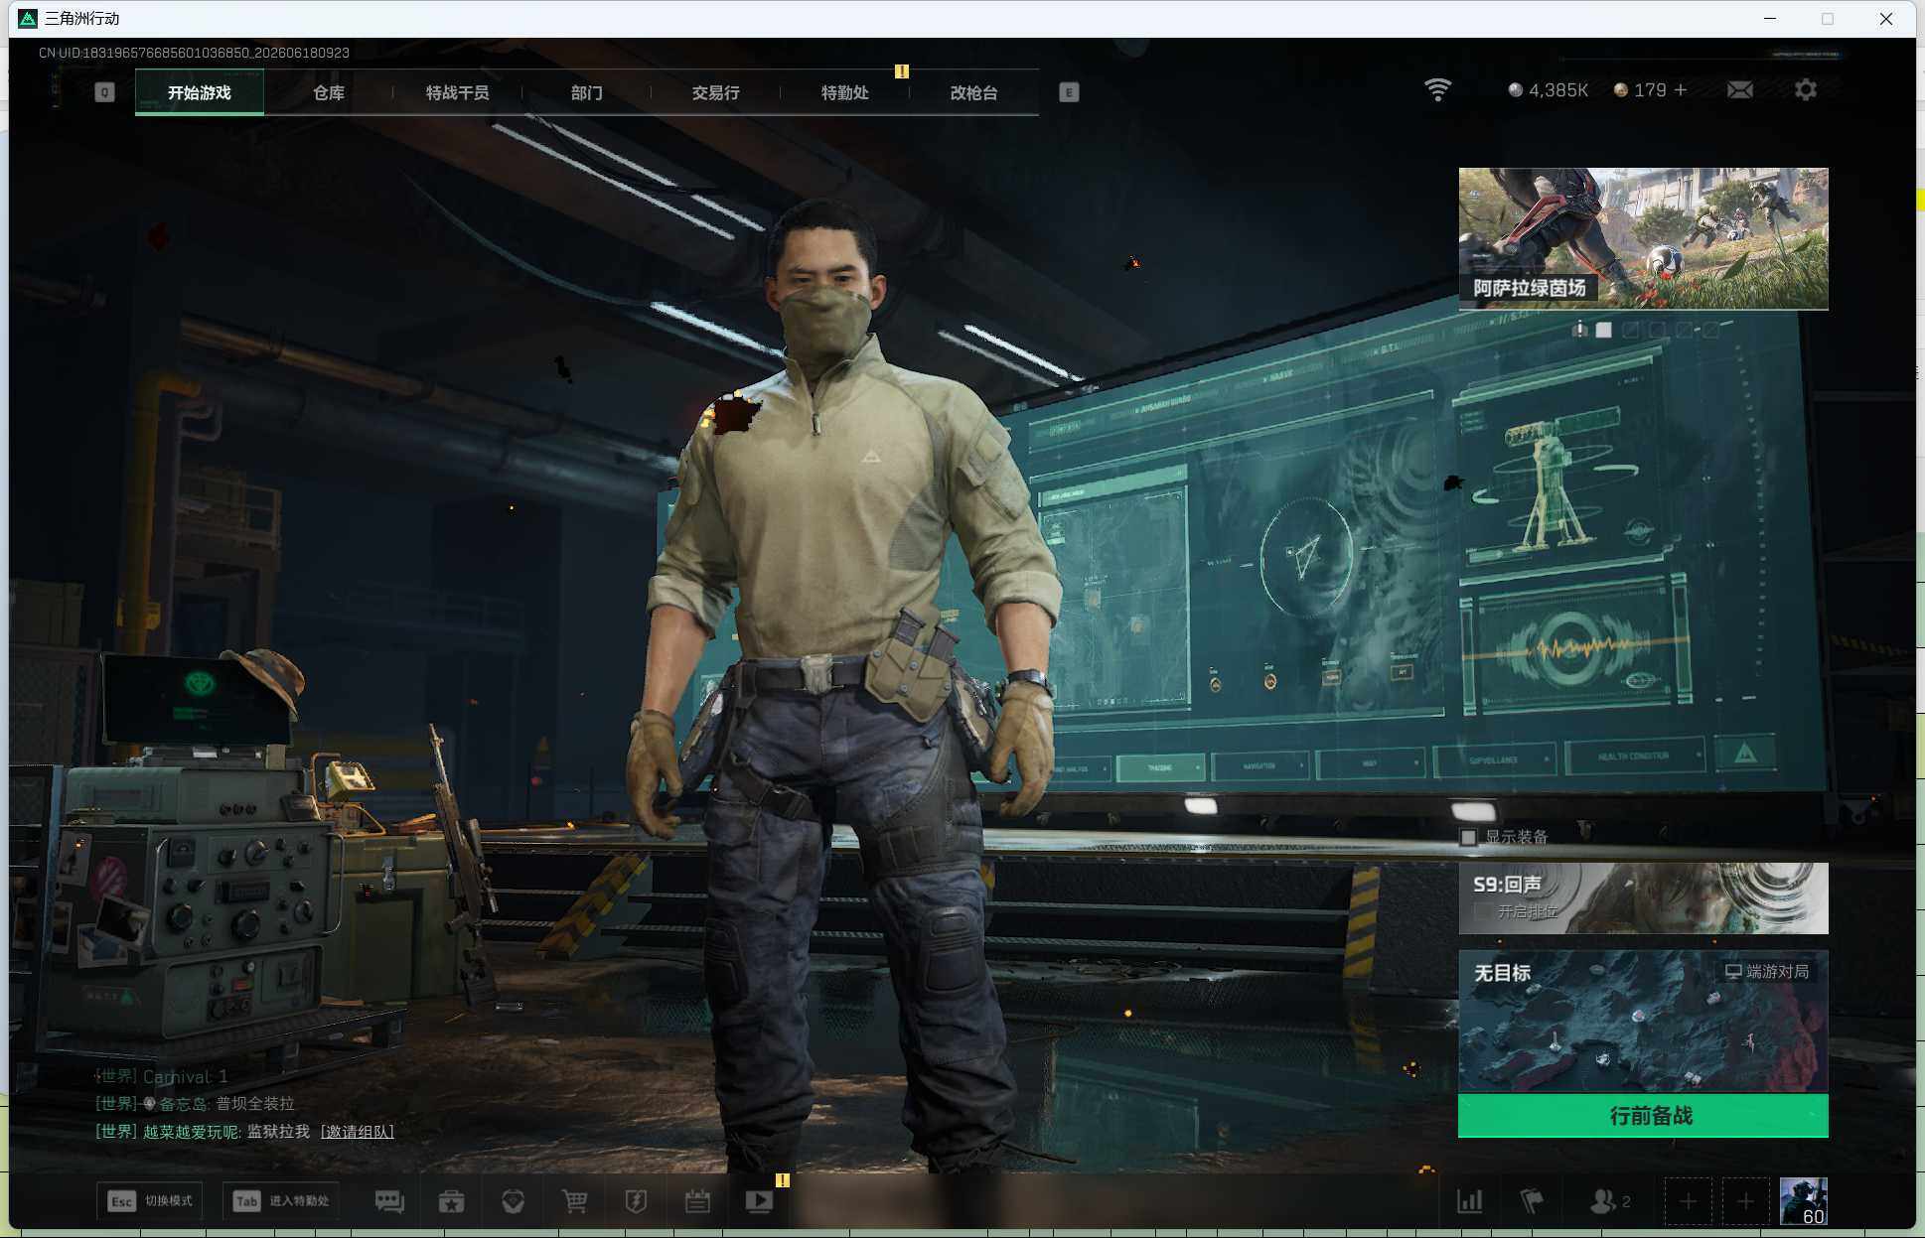1925x1238 pixels.
Task: Open the shopping cart store icon
Action: 574,1201
